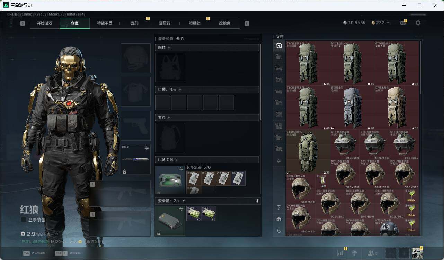Click the 装备价值 equipment value label

[166, 39]
